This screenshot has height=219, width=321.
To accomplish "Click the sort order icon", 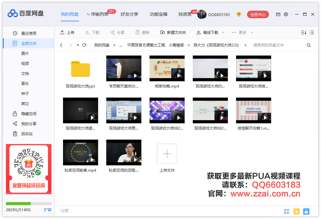I will click(x=303, y=32).
